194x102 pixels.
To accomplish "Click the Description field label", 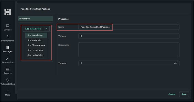I will [64, 45].
